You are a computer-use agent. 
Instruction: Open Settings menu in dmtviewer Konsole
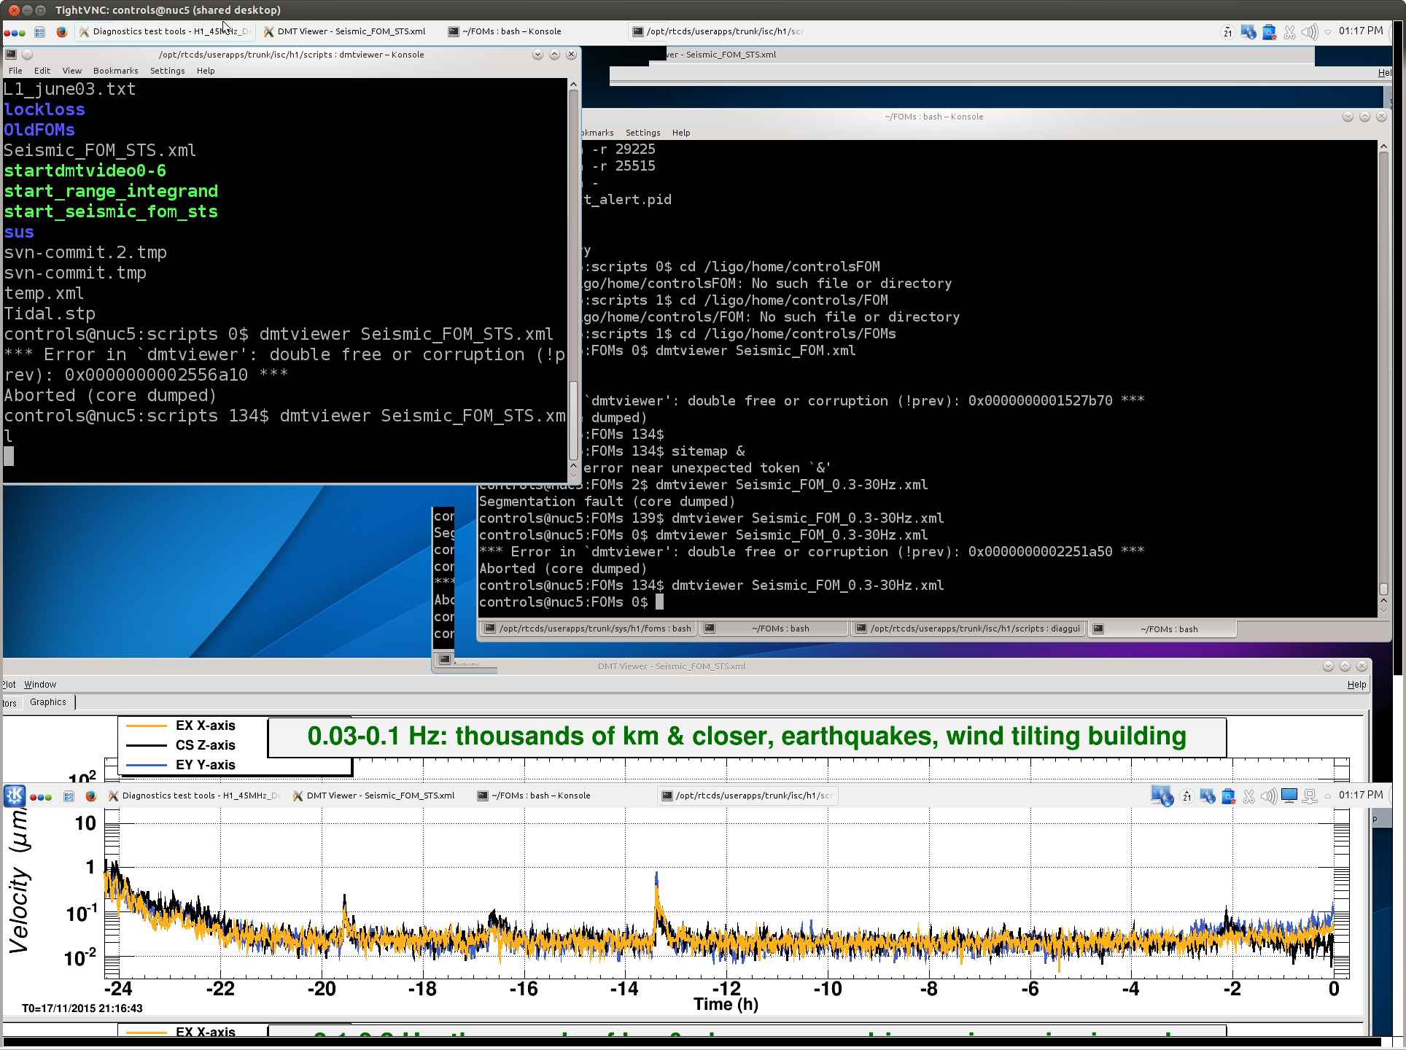[167, 71]
